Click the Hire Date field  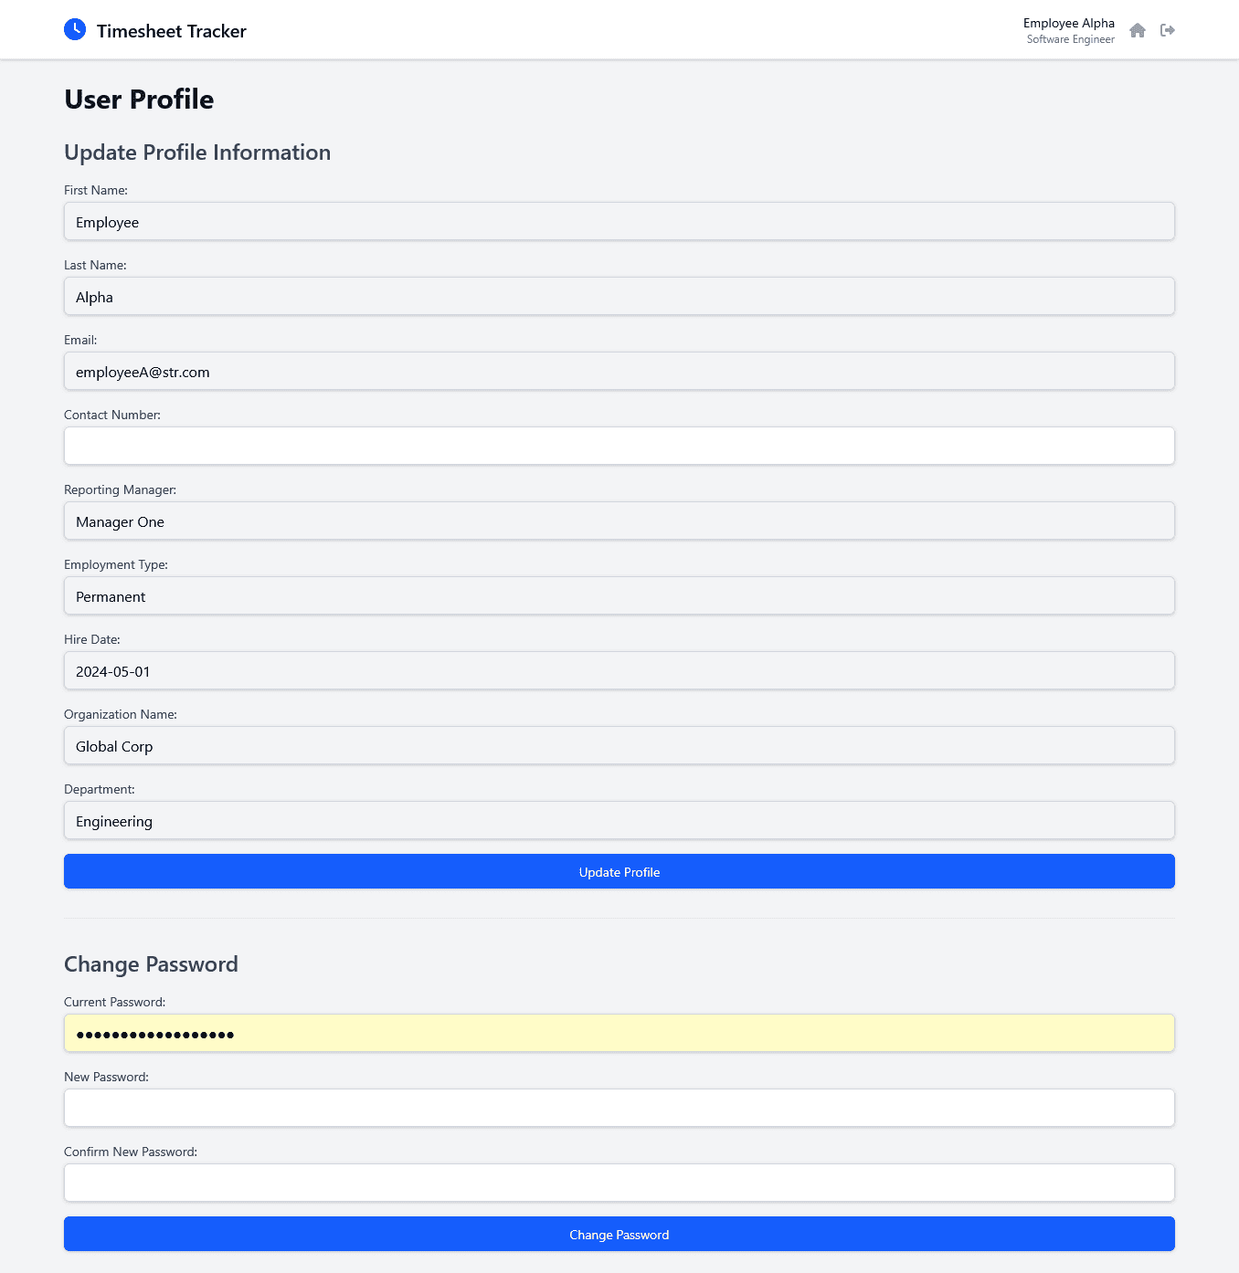(619, 671)
